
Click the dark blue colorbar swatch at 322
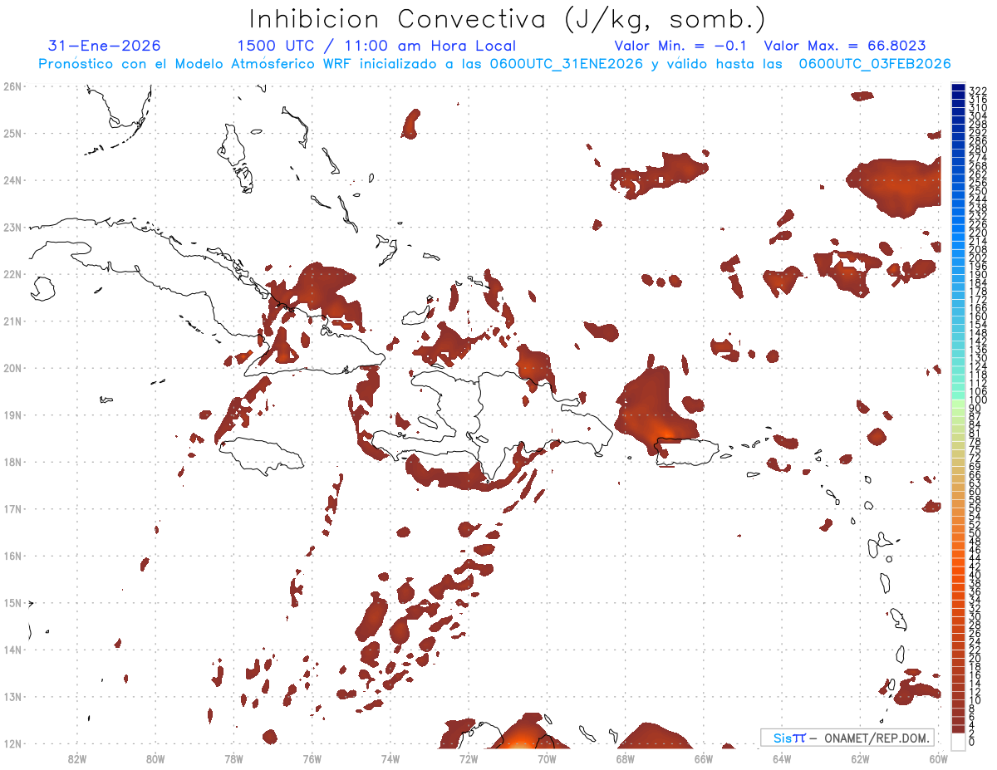(x=959, y=89)
